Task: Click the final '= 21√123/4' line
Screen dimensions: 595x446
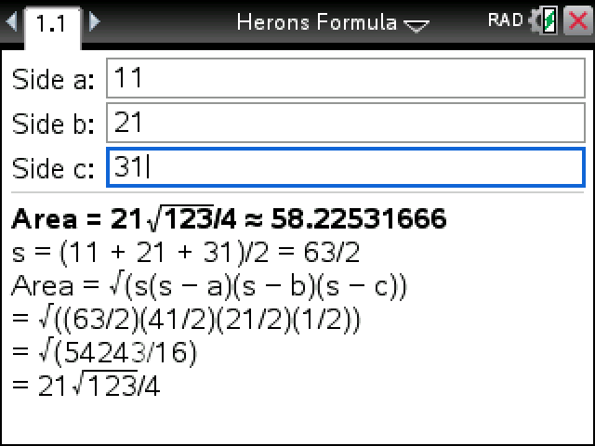Action: [86, 385]
